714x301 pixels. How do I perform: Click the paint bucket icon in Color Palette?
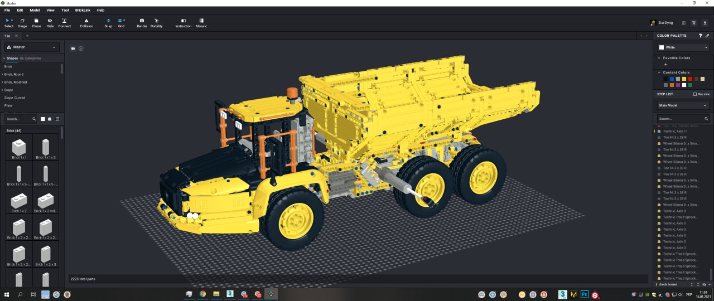[701, 36]
